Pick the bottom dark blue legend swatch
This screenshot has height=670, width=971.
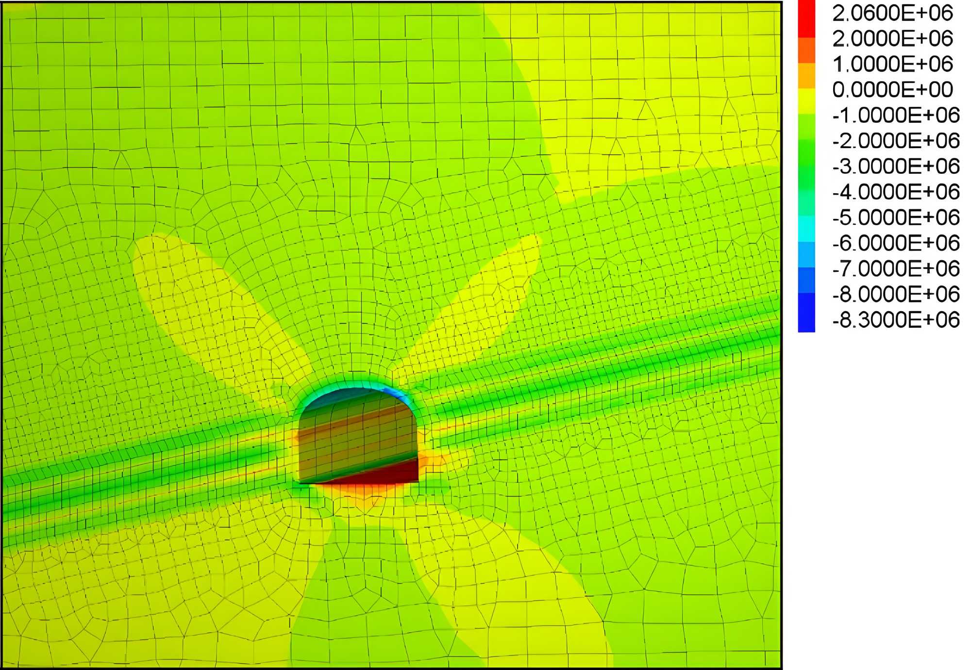pyautogui.click(x=806, y=313)
